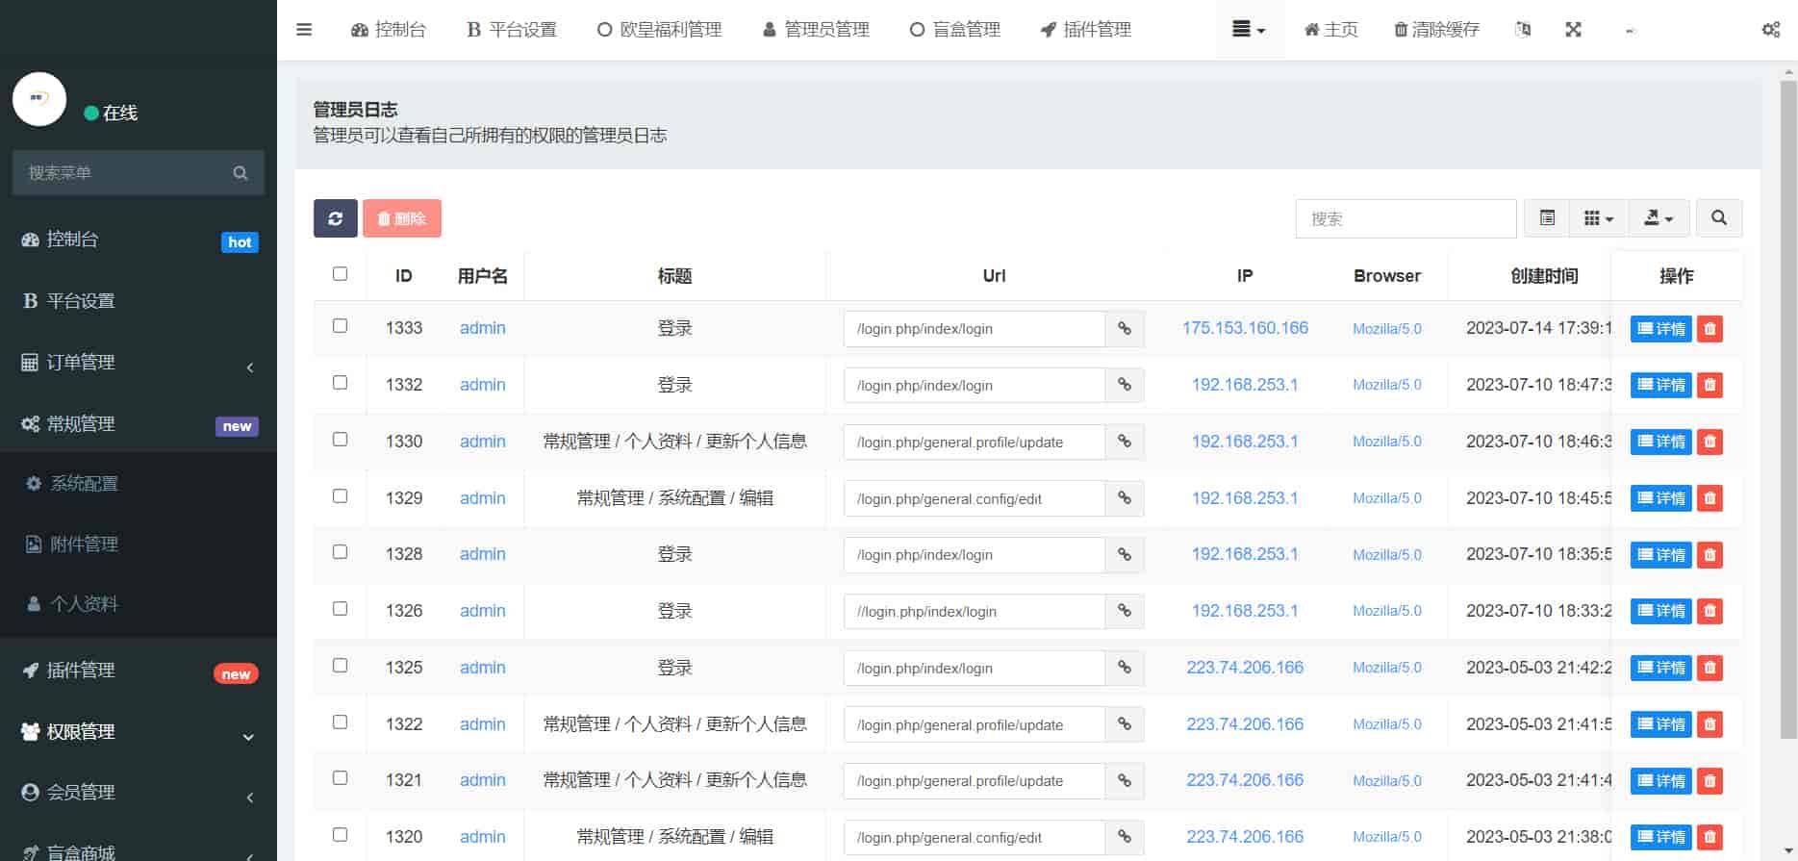Click the hamburger menu toggle icon
Screen dimensions: 1798x861
point(304,30)
